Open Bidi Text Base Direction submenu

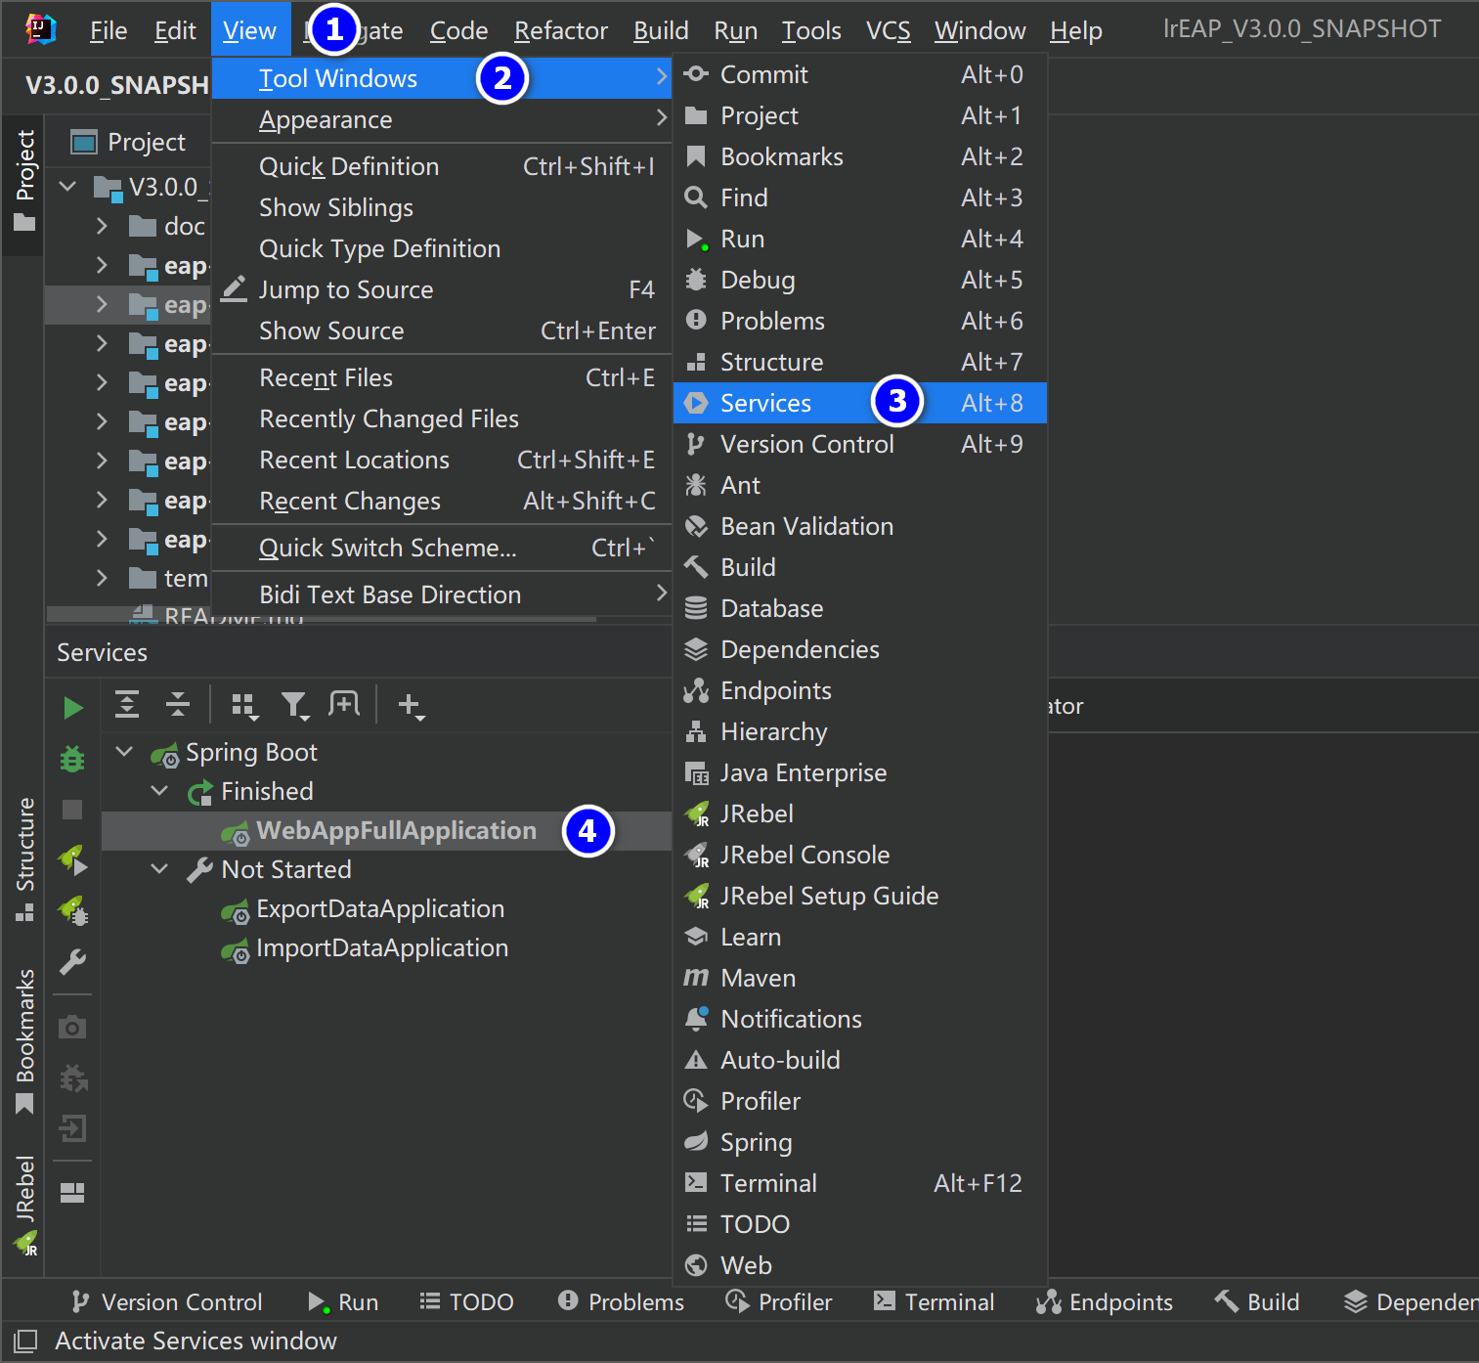tap(442, 594)
